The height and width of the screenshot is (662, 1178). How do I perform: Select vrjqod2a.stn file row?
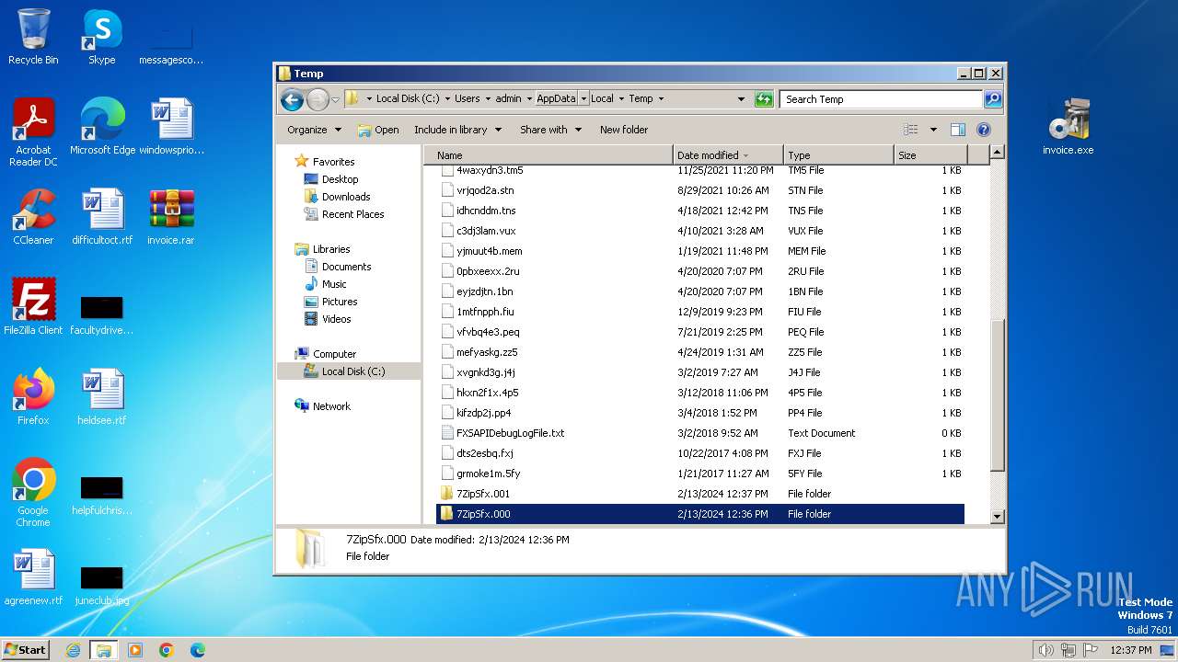(700, 190)
